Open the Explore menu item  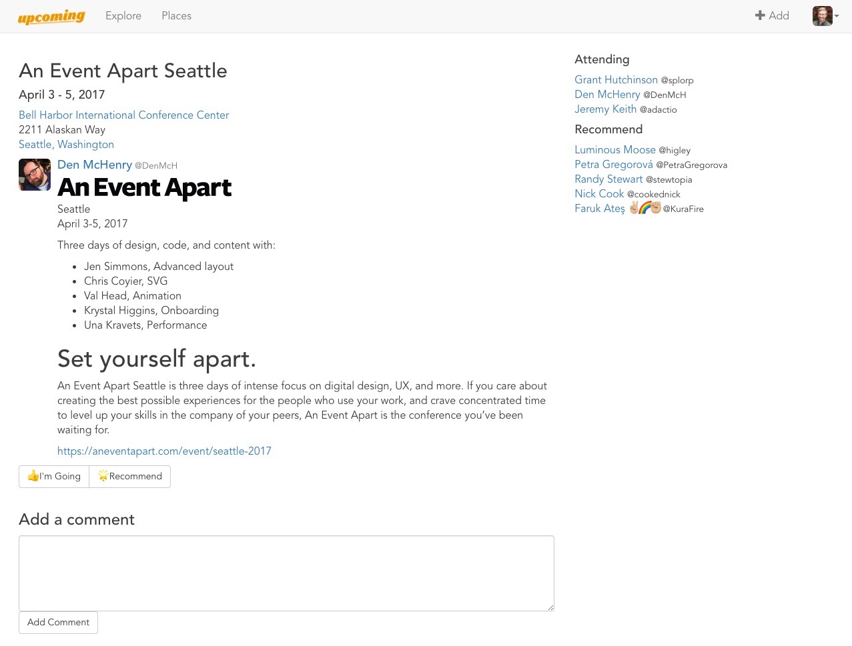(123, 16)
